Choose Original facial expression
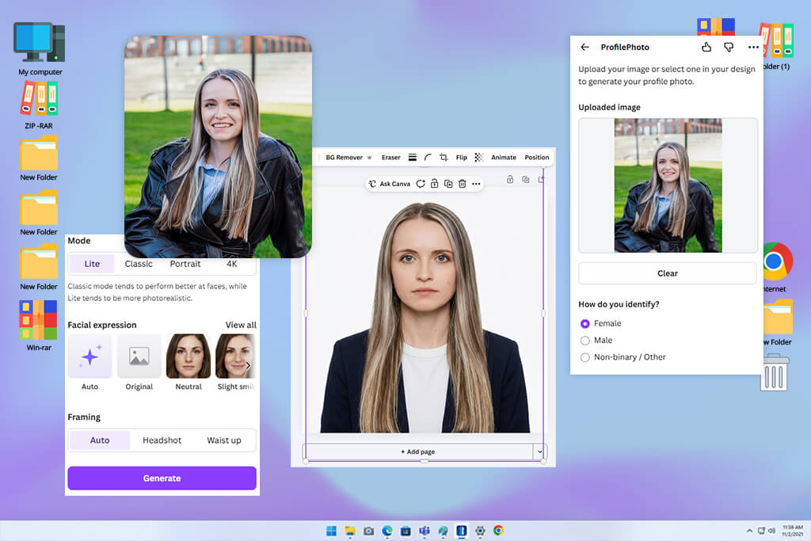Screen dimensions: 811x541 point(139,356)
